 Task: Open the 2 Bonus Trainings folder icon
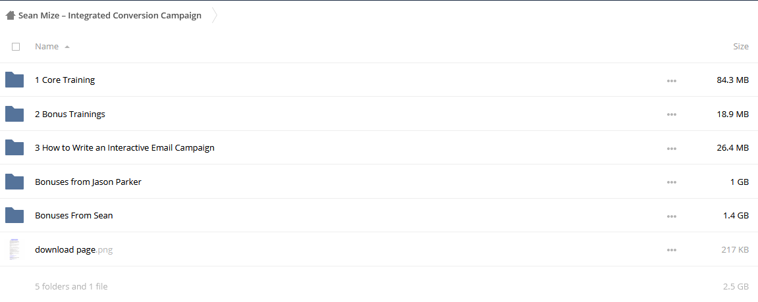point(14,114)
